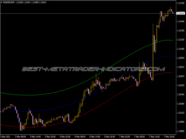Click the 1.20945 price axis label

180,58
